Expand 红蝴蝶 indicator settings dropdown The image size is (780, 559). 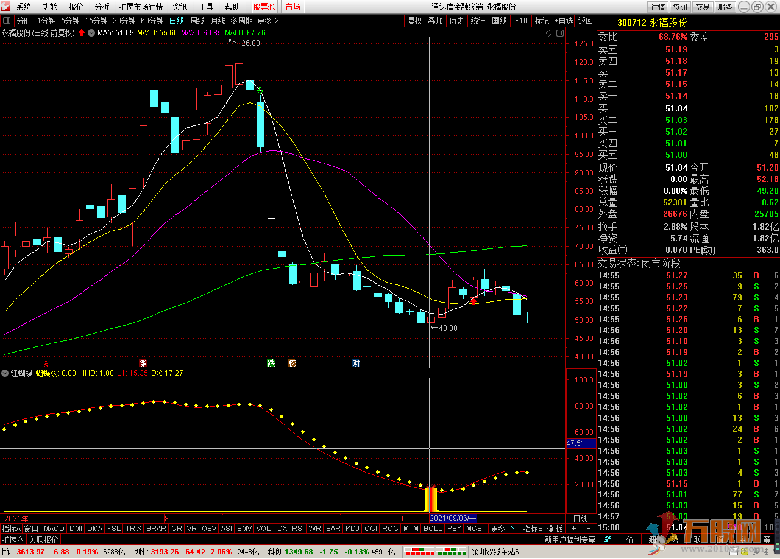[5, 373]
